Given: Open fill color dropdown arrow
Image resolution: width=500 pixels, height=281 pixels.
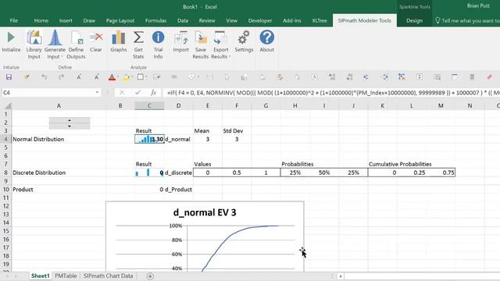Looking at the screenshot, I should pos(132,77).
